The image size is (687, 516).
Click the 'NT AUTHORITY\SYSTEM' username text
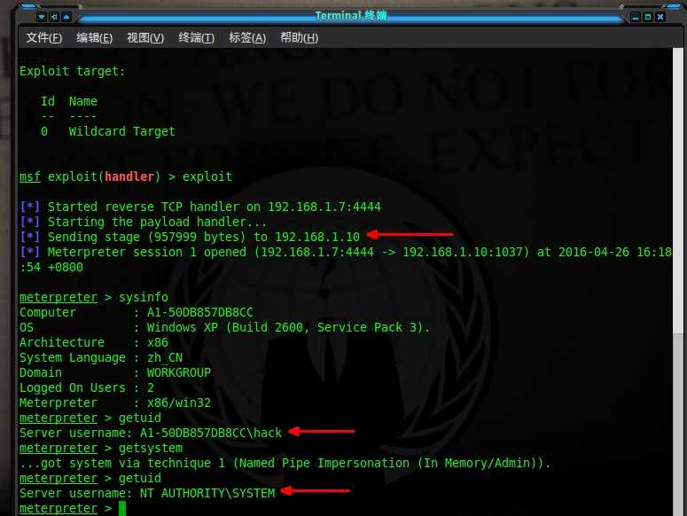point(207,493)
